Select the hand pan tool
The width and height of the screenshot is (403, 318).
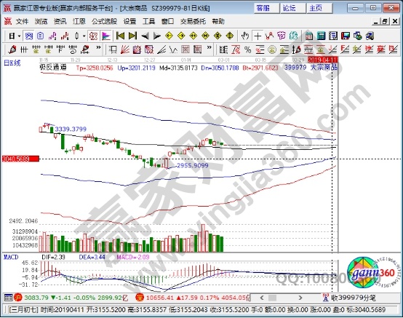click(245, 36)
